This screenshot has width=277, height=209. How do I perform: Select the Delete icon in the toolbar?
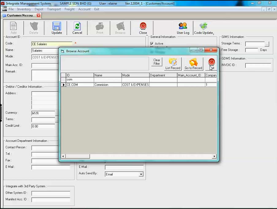pos(34,28)
